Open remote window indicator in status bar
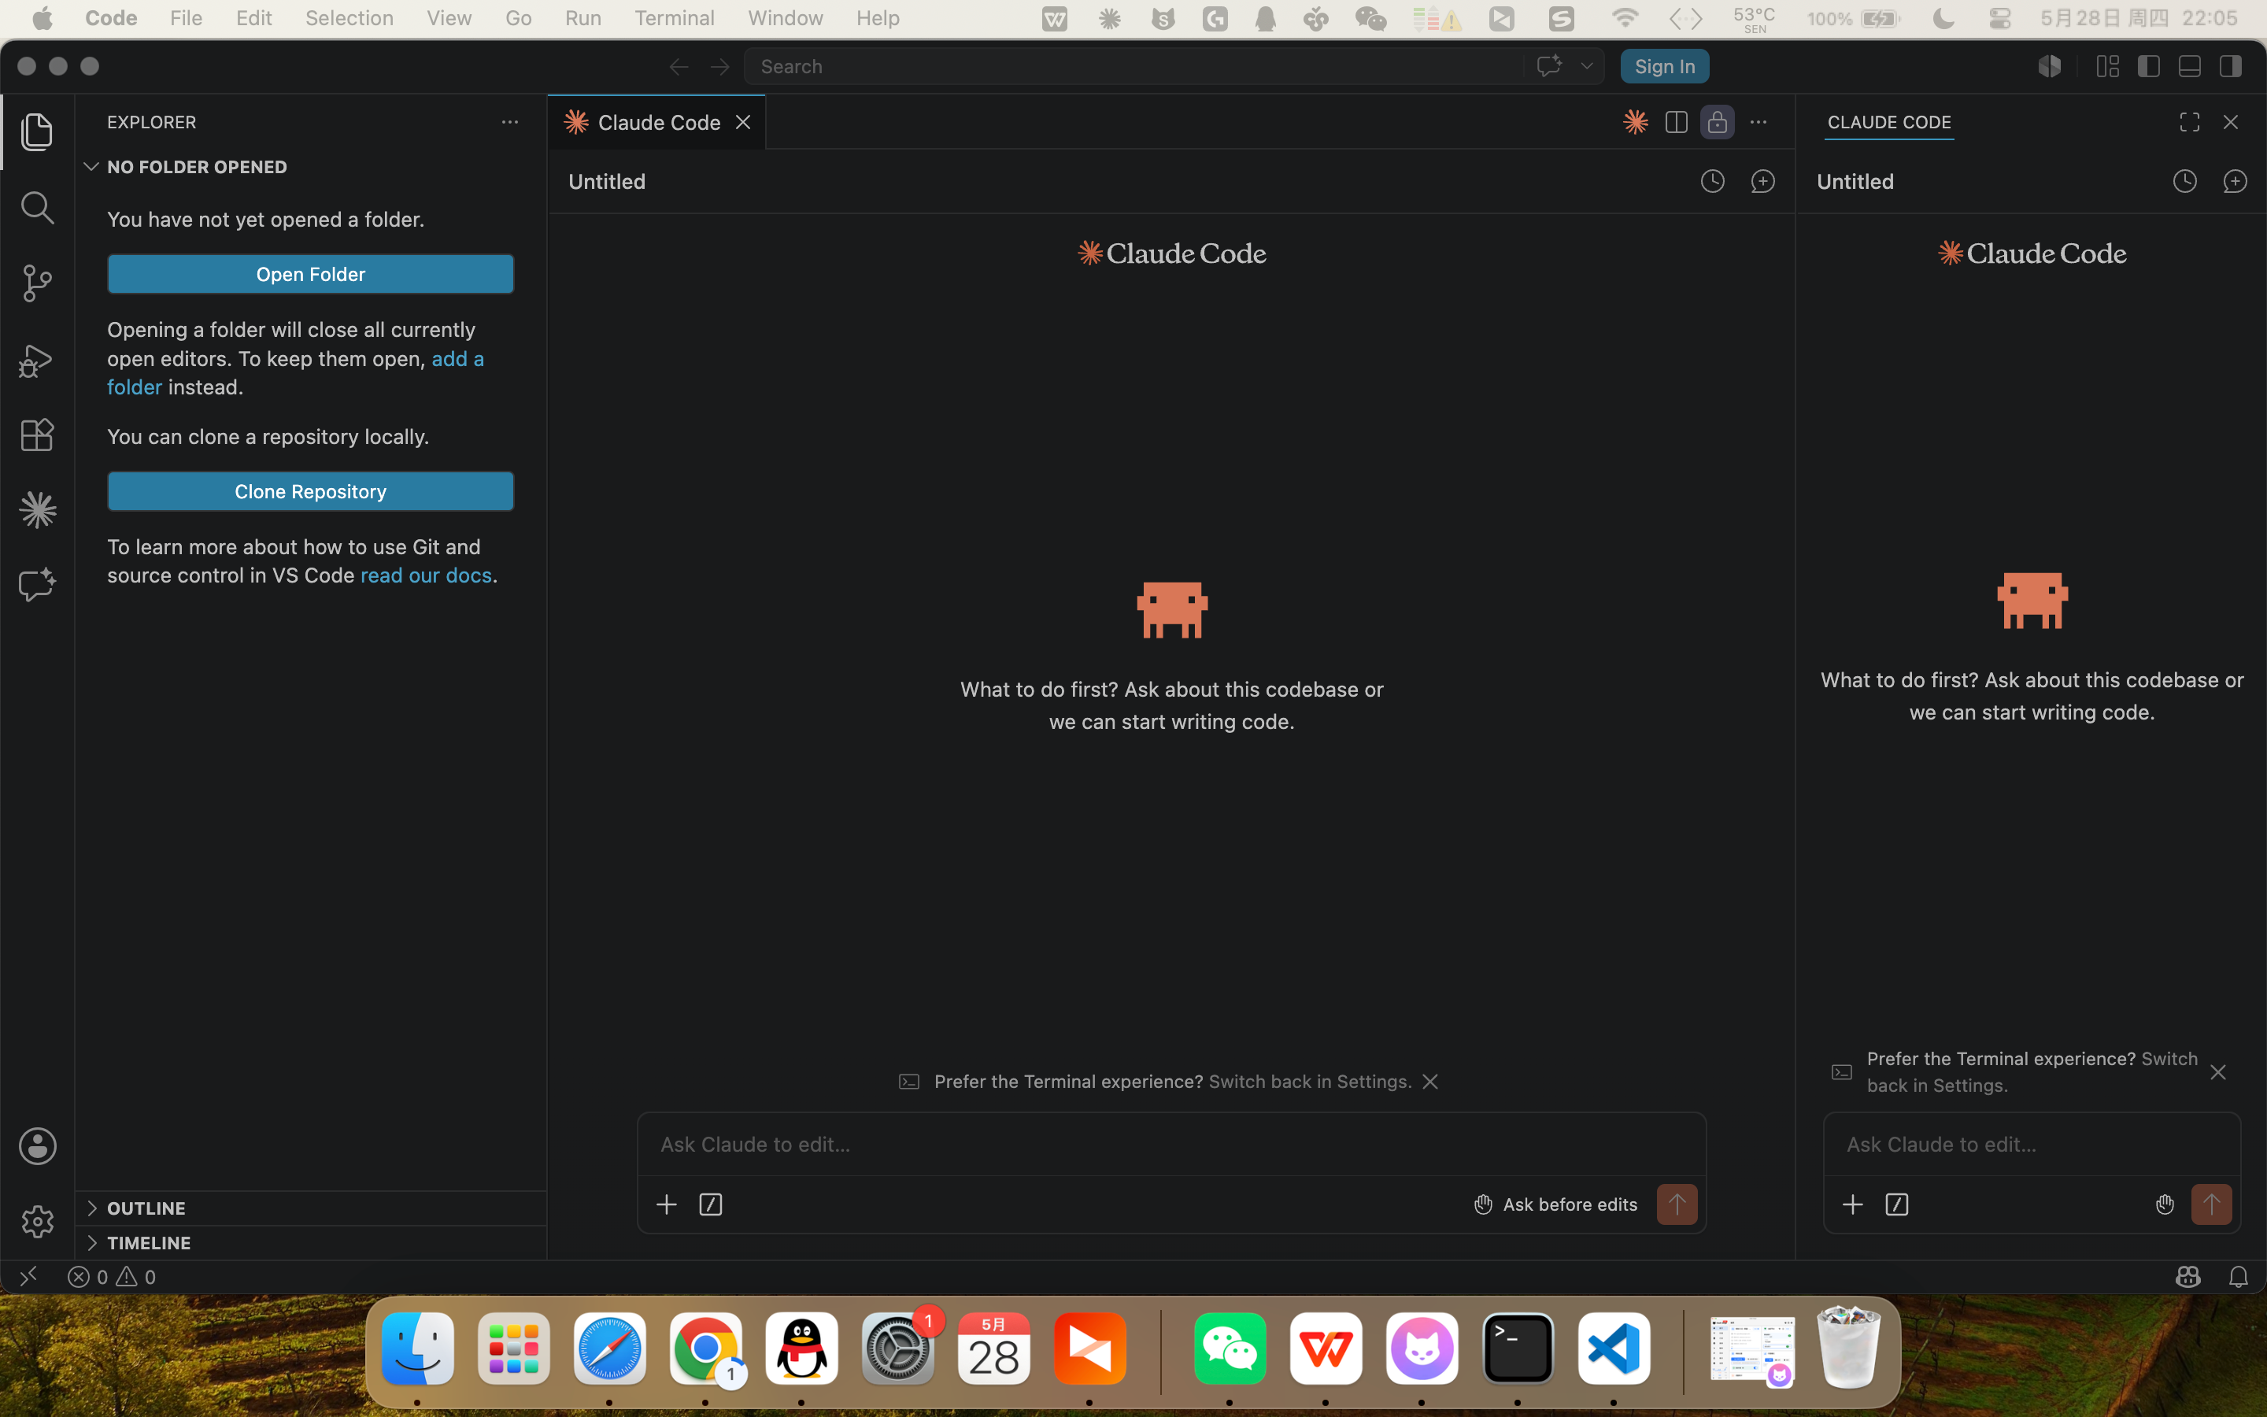 (28, 1275)
